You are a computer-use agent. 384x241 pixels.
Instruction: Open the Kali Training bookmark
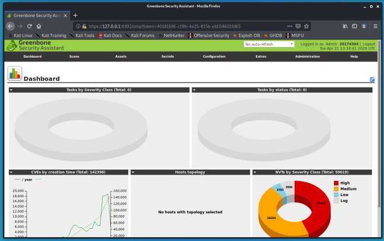[51, 35]
